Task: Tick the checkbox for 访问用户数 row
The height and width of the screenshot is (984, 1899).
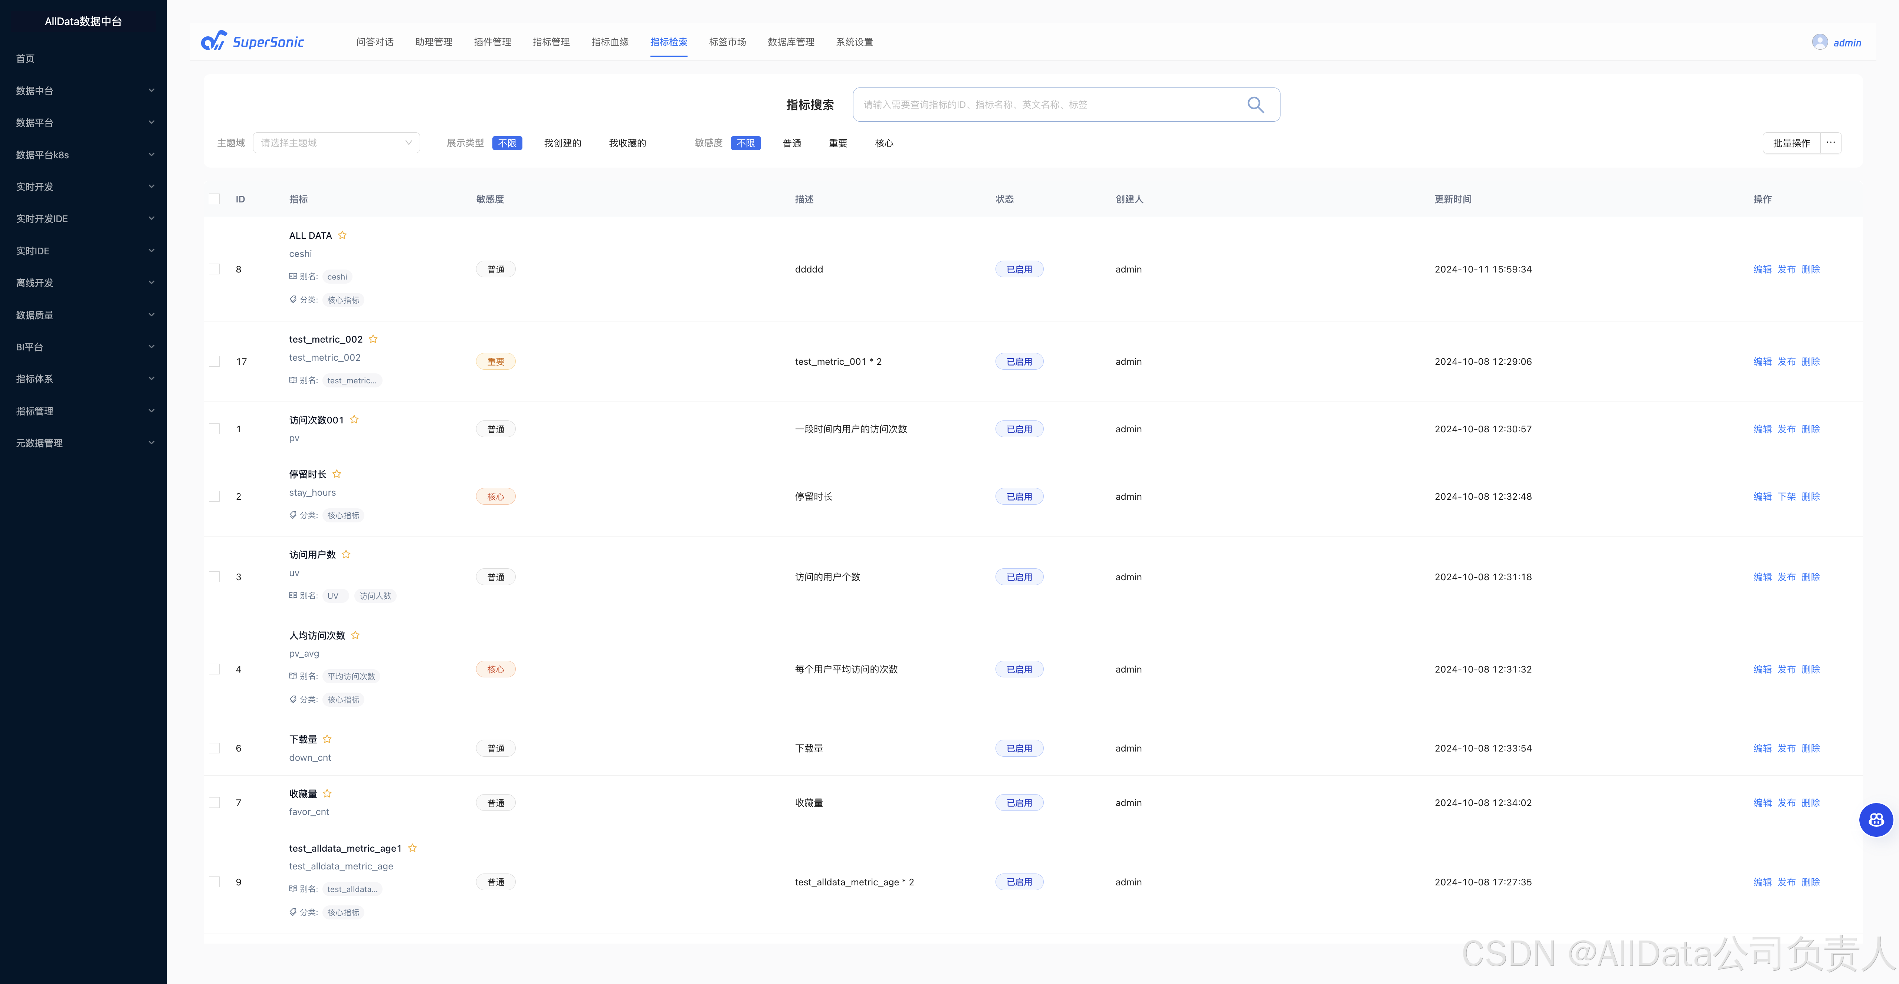Action: pos(214,577)
